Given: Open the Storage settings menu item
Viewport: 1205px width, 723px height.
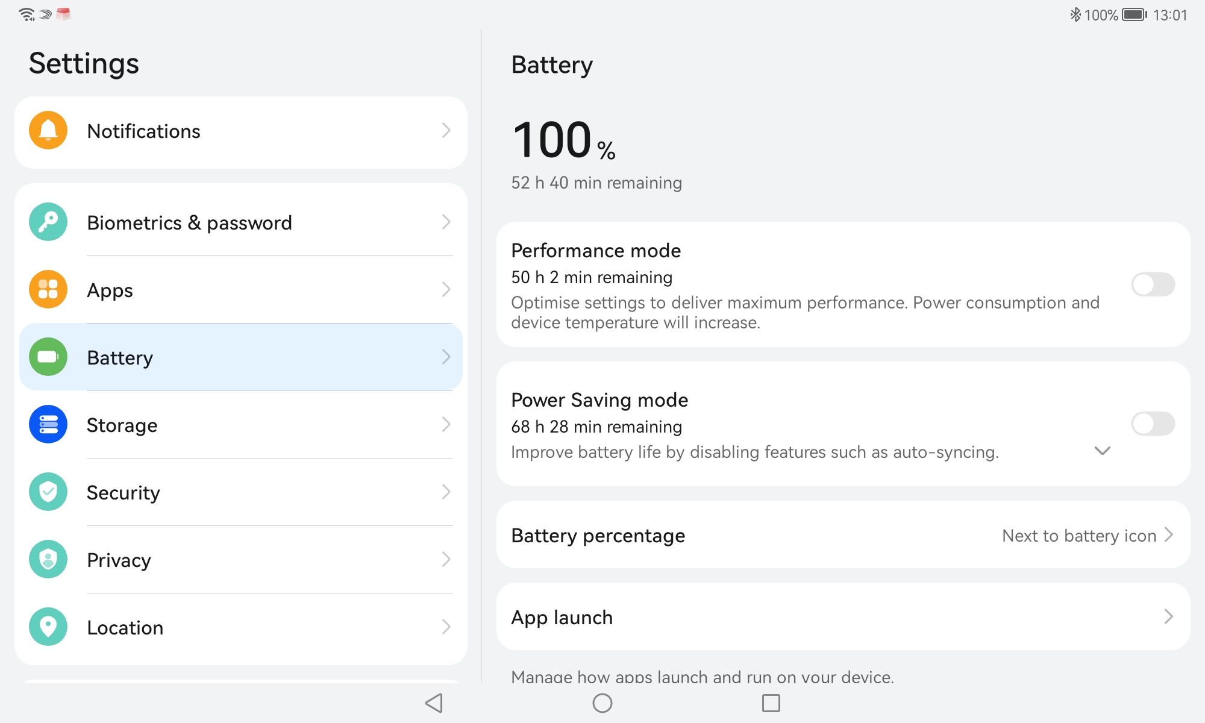Looking at the screenshot, I should [x=241, y=425].
